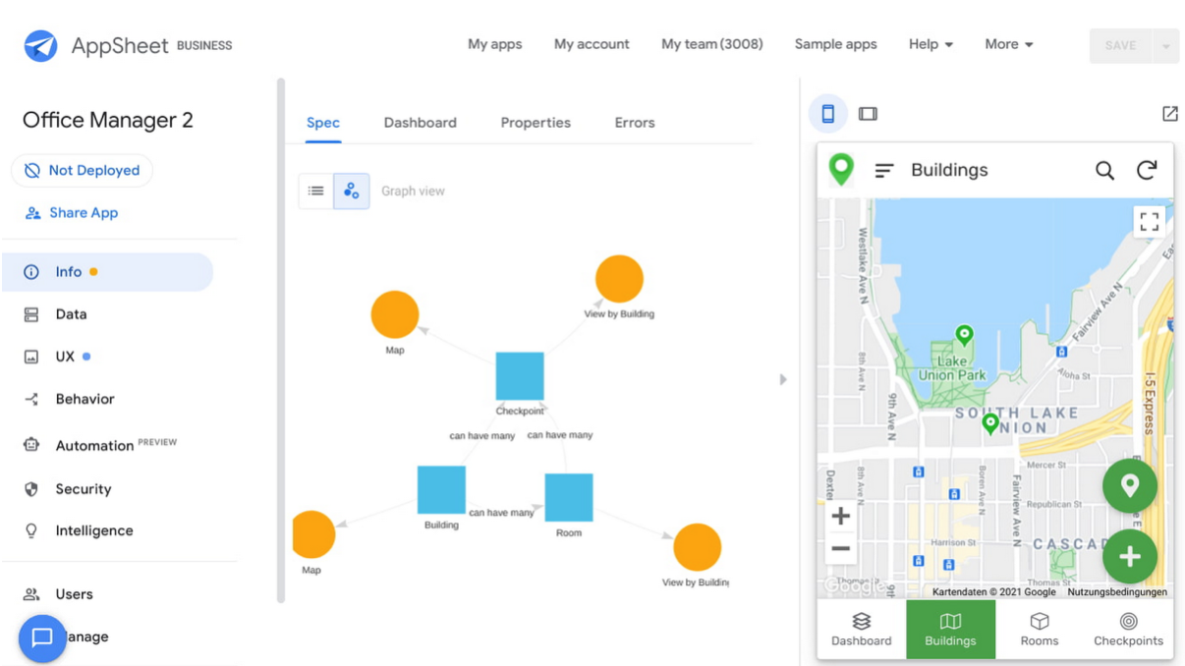Open My team (3008) link
The height and width of the screenshot is (666, 1185).
[x=712, y=44]
